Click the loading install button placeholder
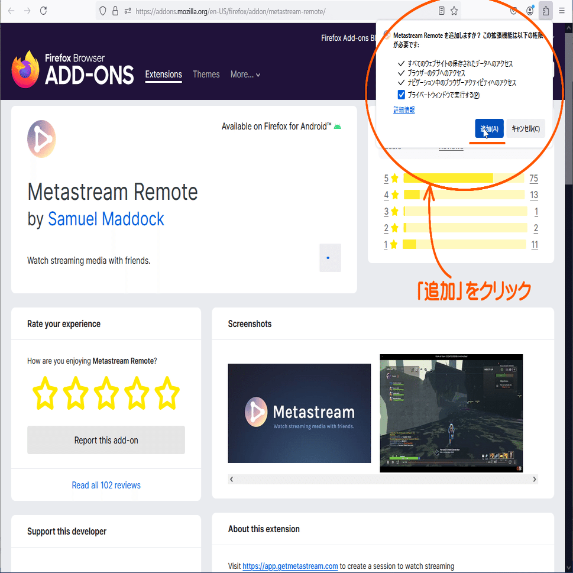Screen dimensions: 573x573 pos(331,258)
